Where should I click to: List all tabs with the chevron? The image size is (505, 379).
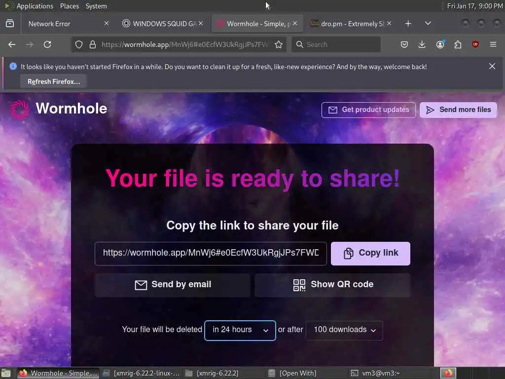coord(428,23)
